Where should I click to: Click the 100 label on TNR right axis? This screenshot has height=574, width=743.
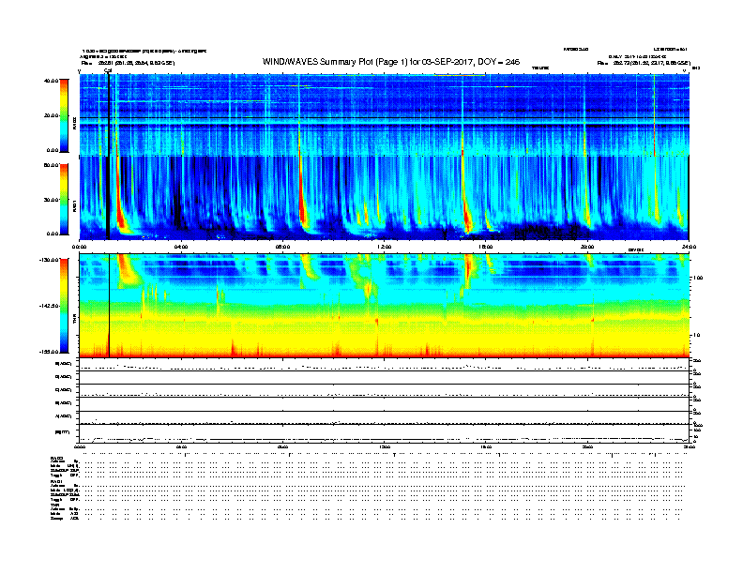point(698,278)
